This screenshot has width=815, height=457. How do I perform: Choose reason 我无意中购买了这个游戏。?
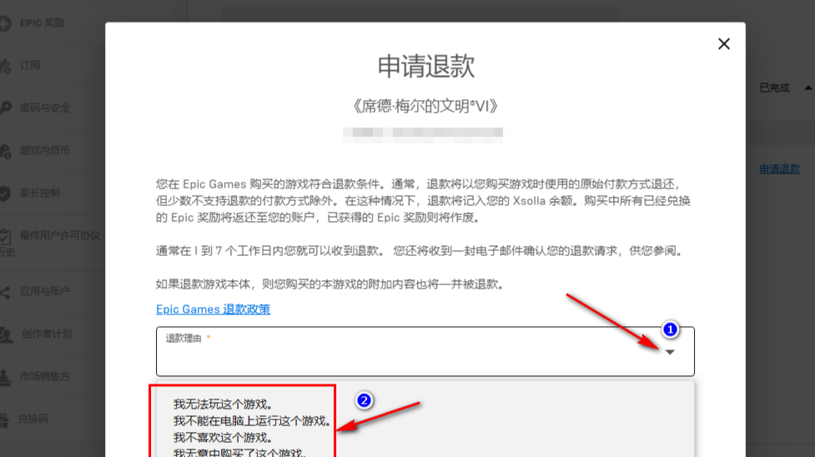point(239,452)
